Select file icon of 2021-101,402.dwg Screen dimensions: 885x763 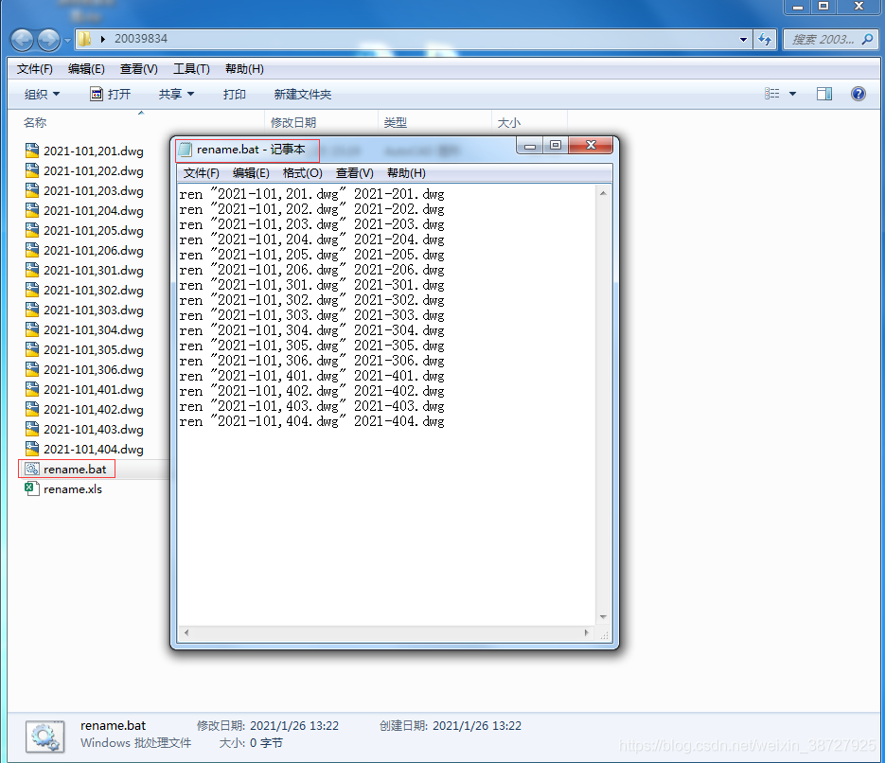tap(32, 409)
